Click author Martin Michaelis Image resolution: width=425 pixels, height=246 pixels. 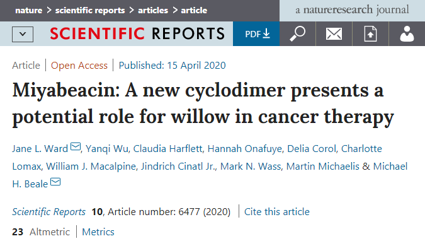click(322, 166)
